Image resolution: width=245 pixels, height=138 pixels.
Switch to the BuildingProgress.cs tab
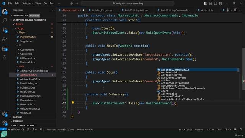[103, 10]
